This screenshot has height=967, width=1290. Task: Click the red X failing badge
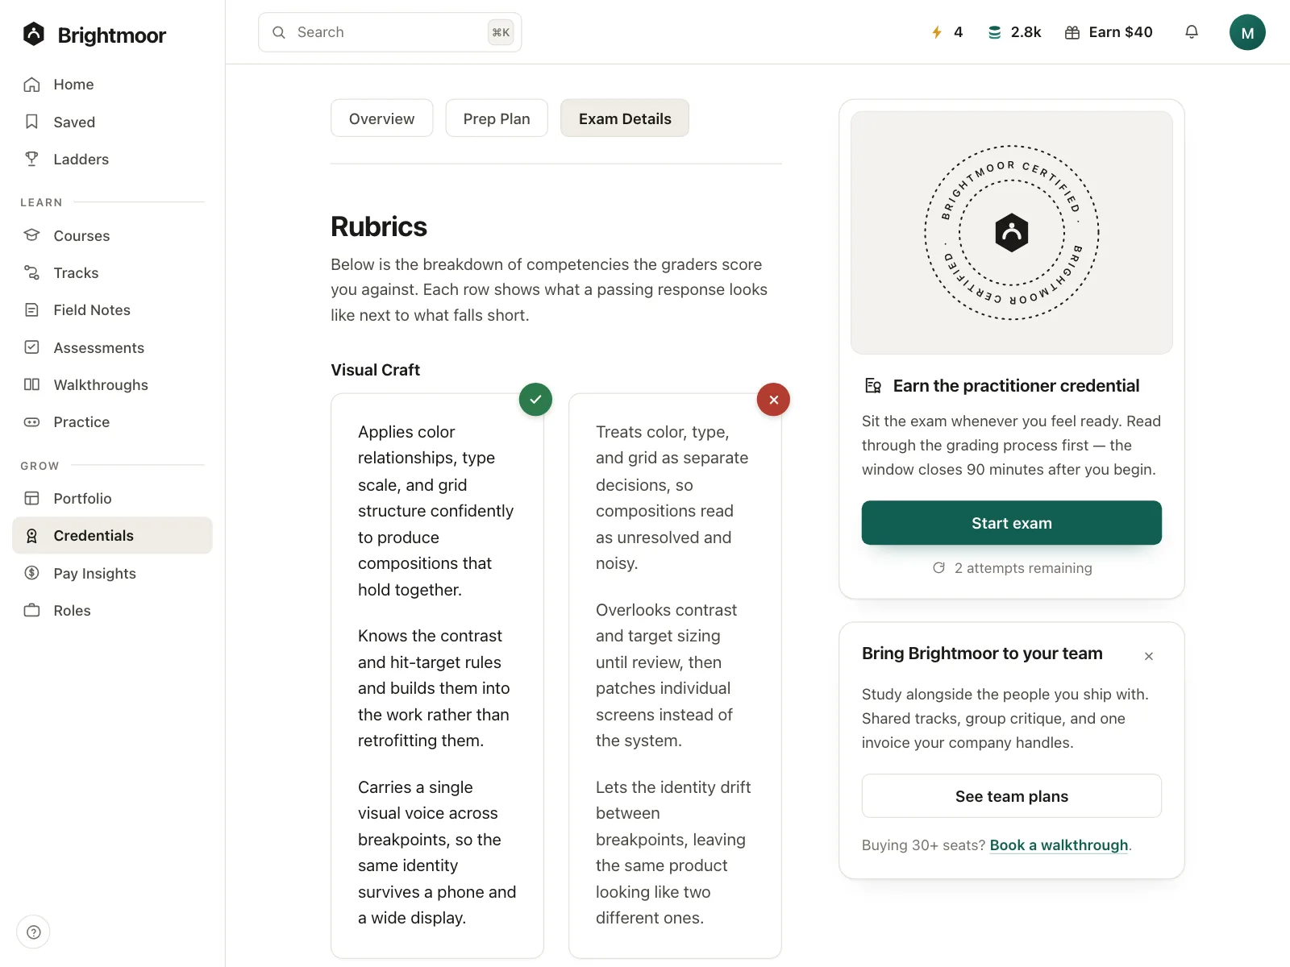coord(773,399)
